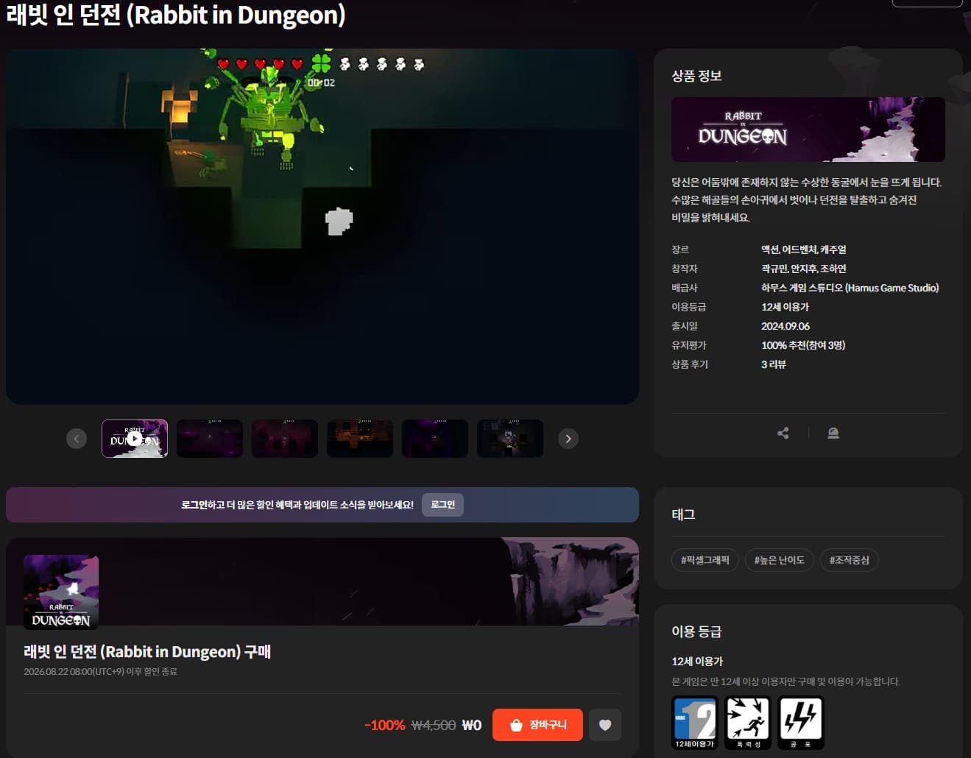Select the orange-lit dungeon screenshot thumbnail
The width and height of the screenshot is (971, 758).
coord(360,439)
